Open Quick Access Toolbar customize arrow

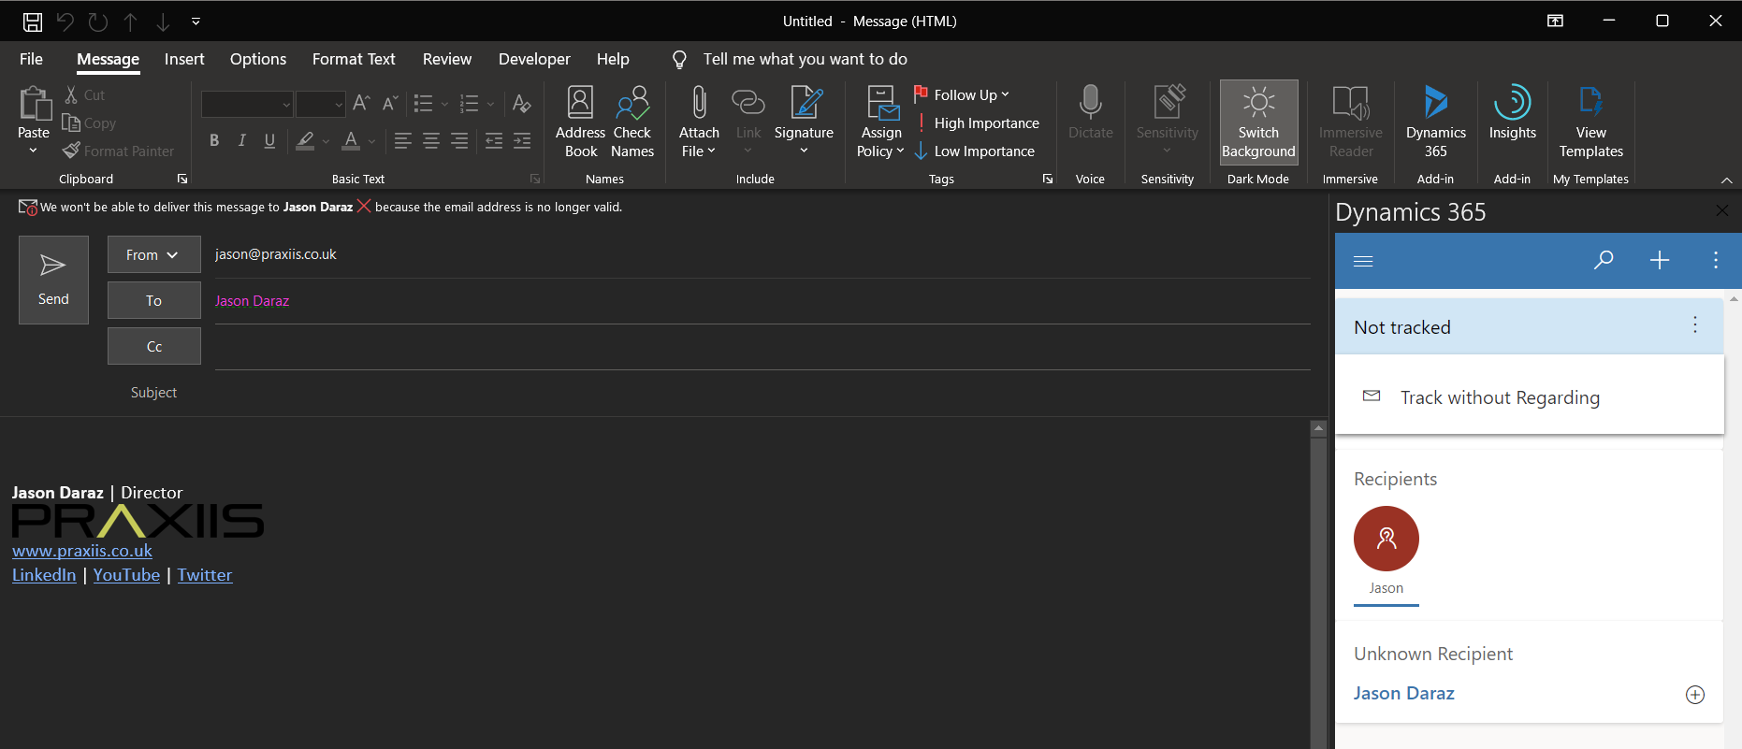click(x=196, y=21)
